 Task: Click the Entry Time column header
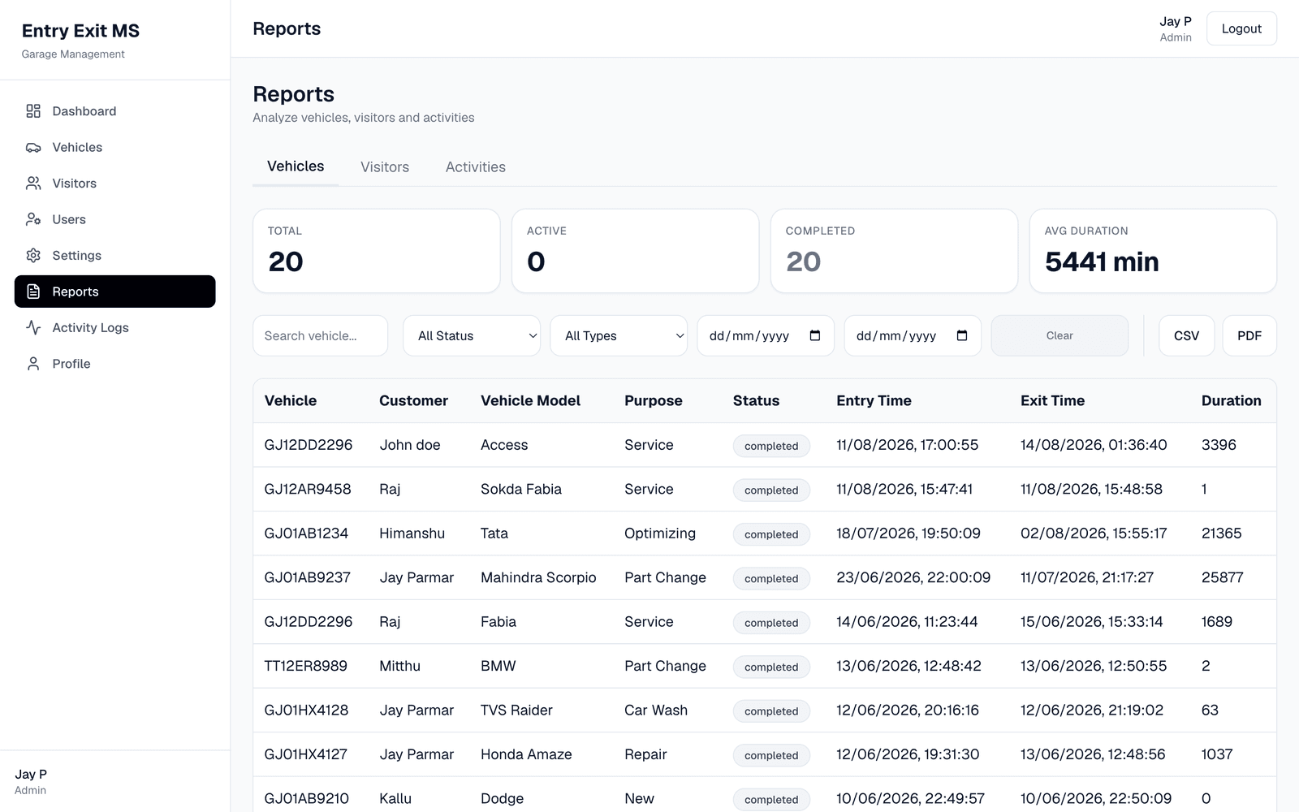click(x=874, y=400)
